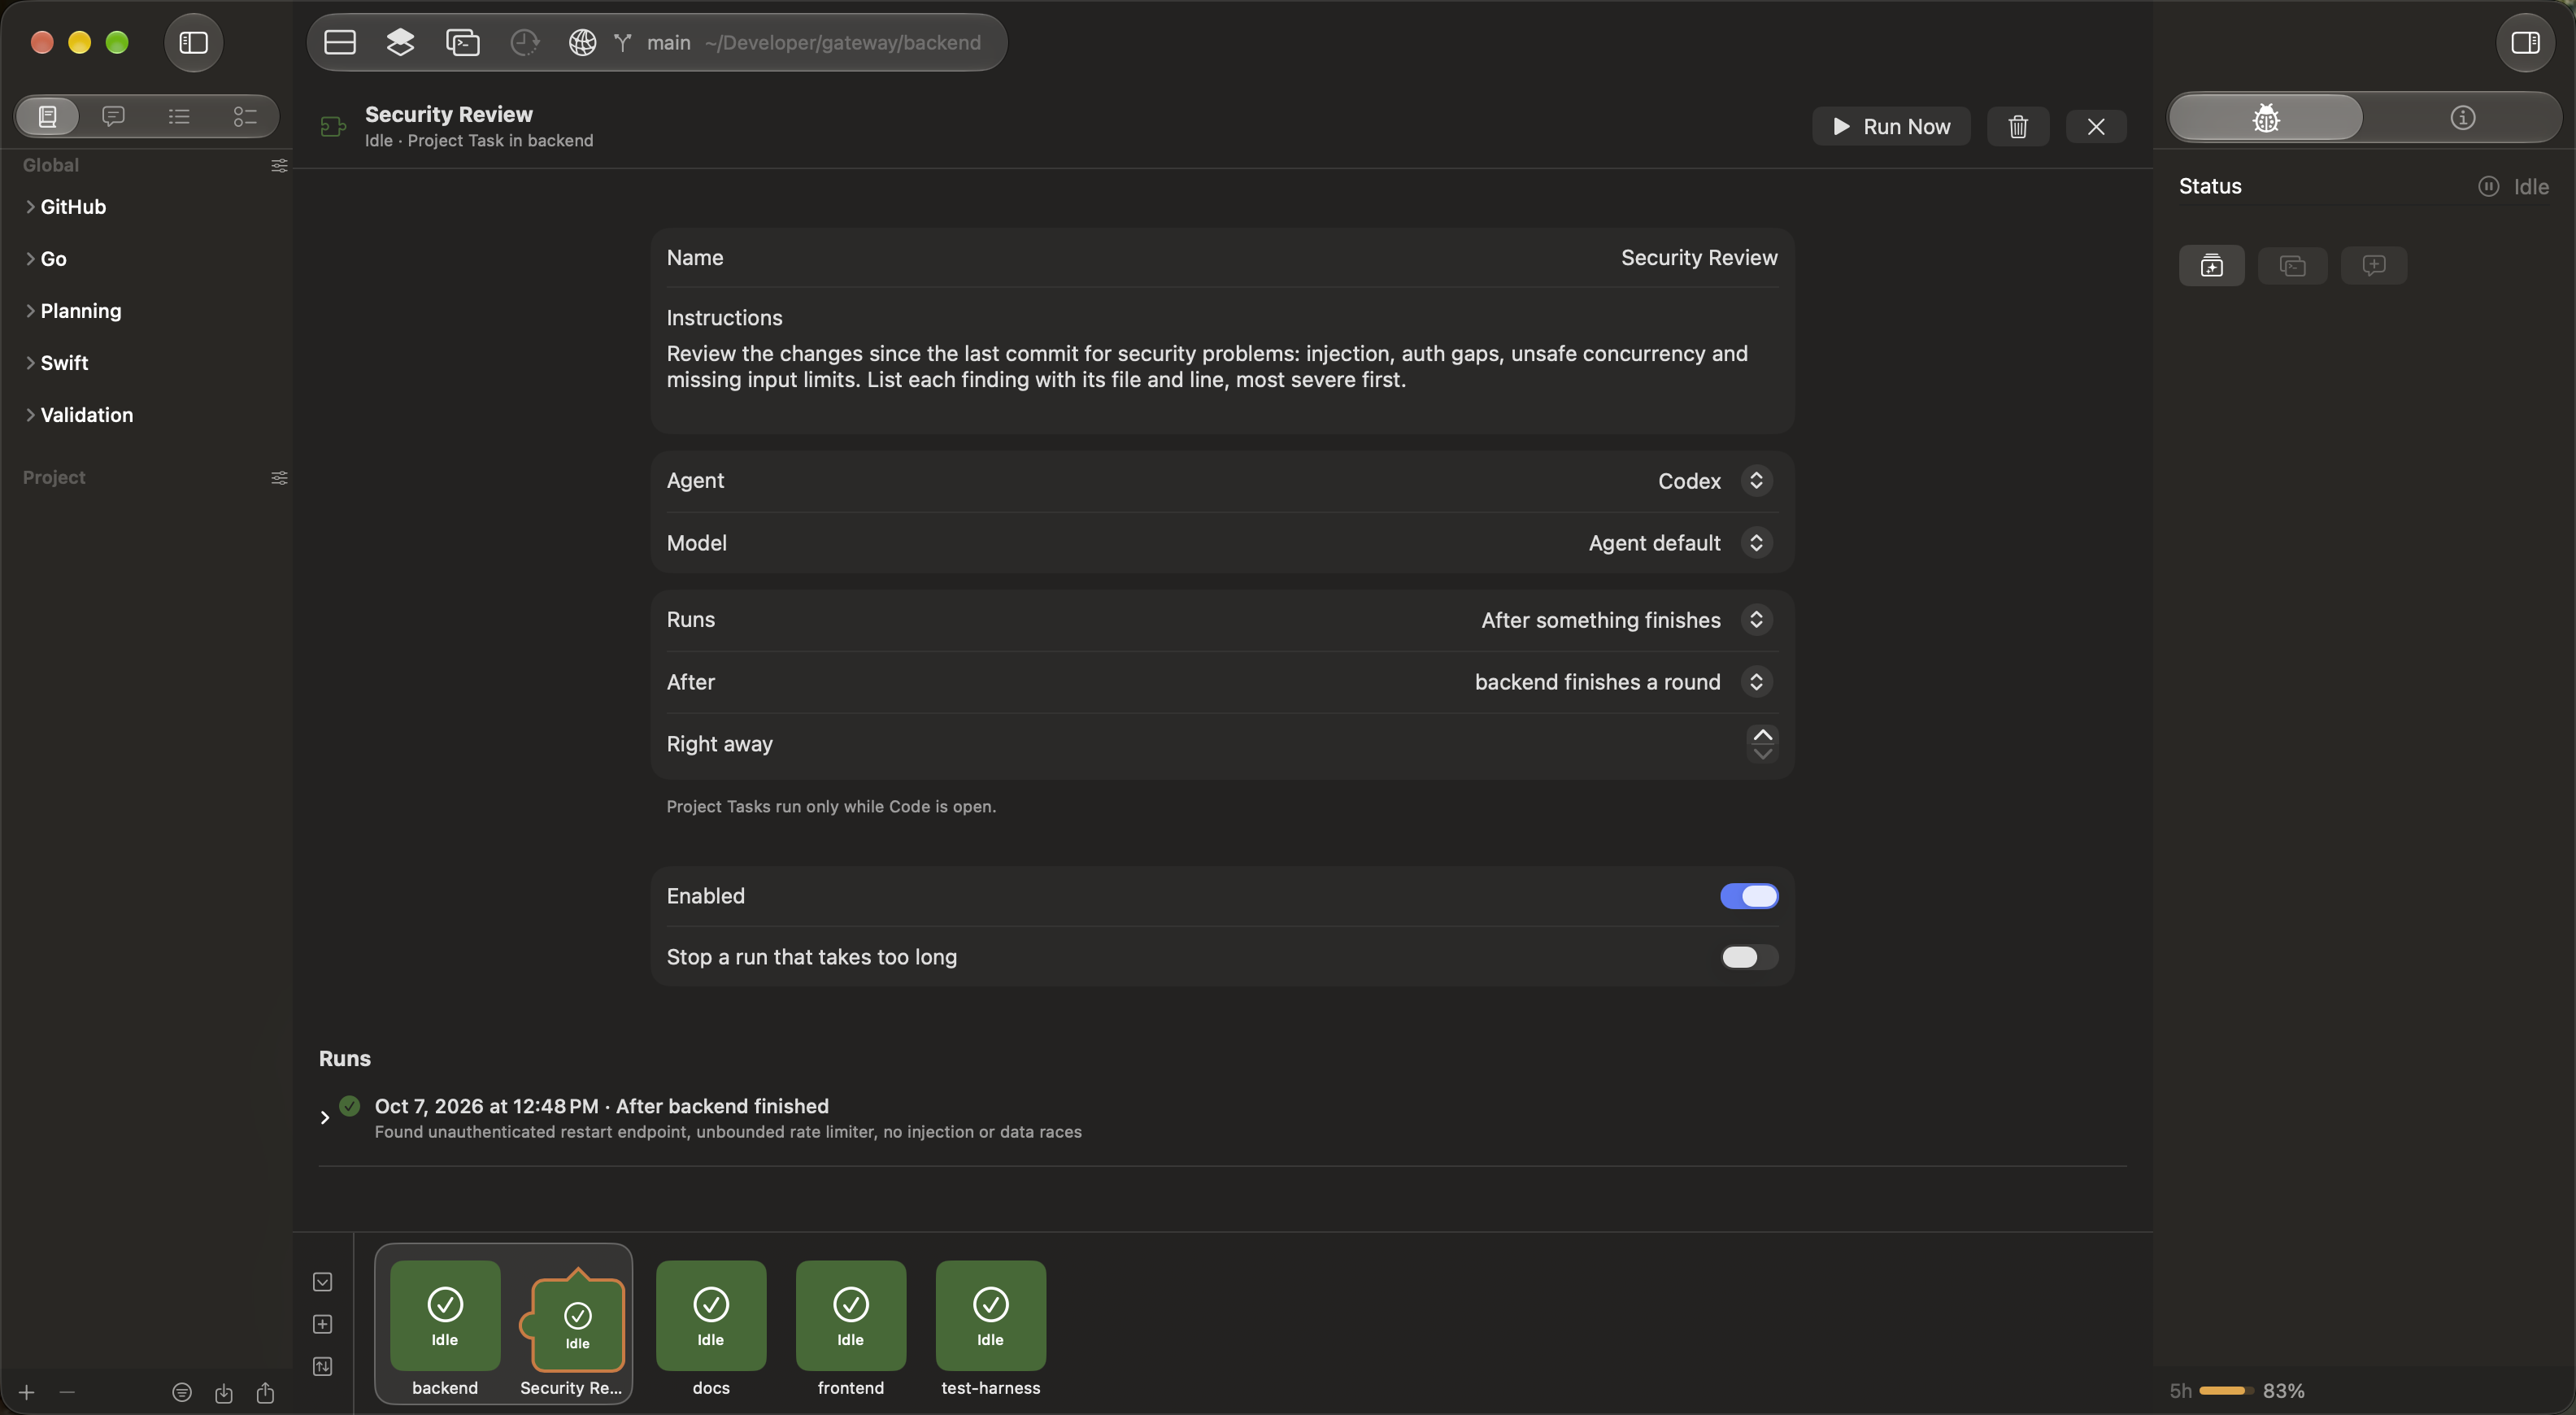The image size is (2576, 1415).
Task: Toggle the left sidebar panel icon
Action: pos(193,43)
